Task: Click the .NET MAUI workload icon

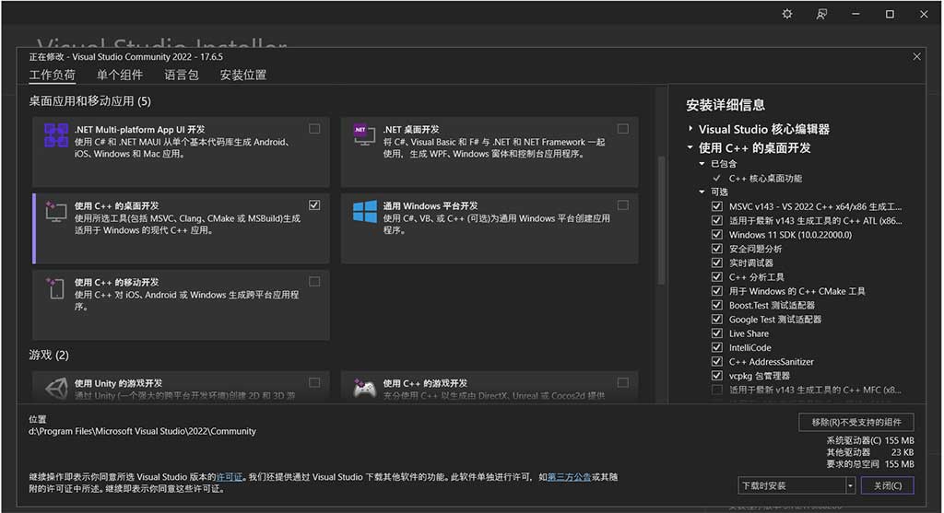Action: (x=56, y=135)
